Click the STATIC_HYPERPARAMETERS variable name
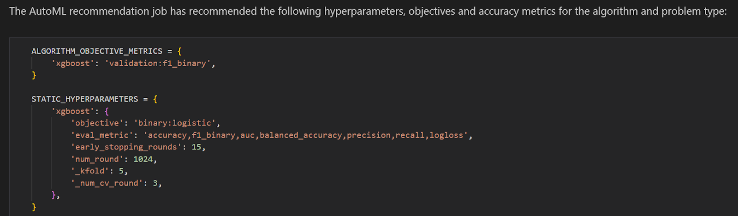The image size is (738, 216). 85,99
